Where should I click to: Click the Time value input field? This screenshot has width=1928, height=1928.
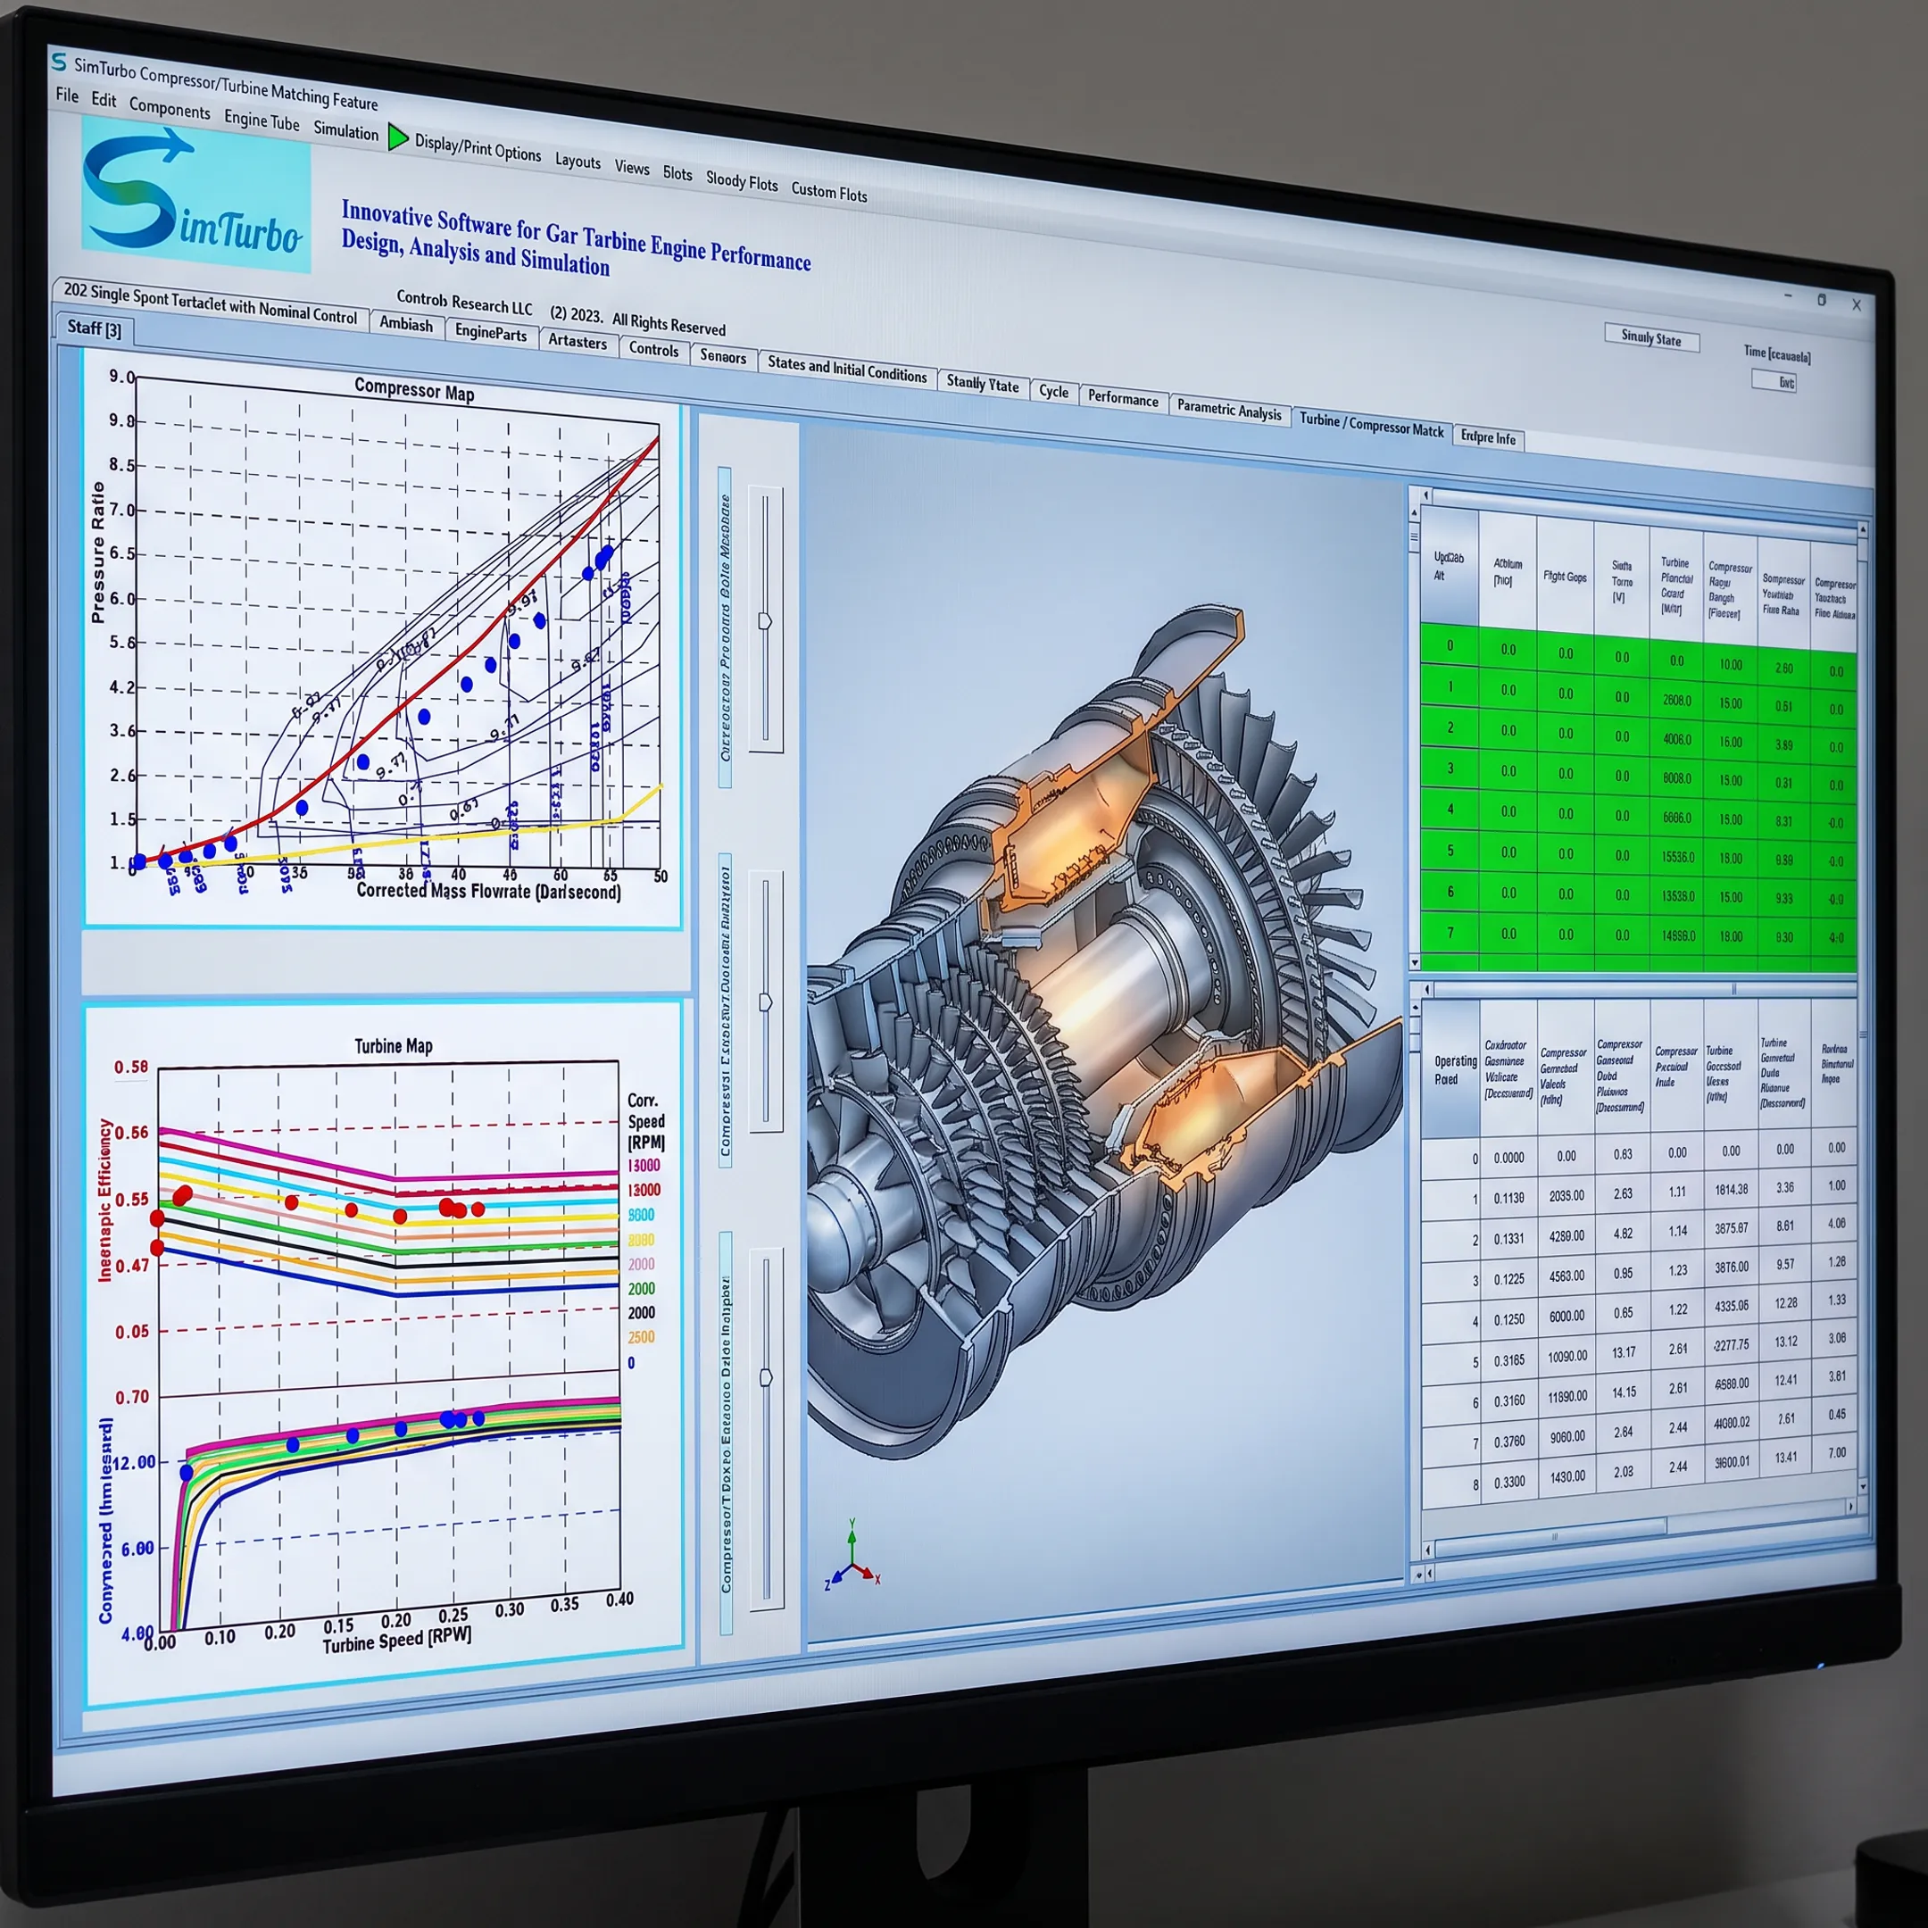(1774, 381)
